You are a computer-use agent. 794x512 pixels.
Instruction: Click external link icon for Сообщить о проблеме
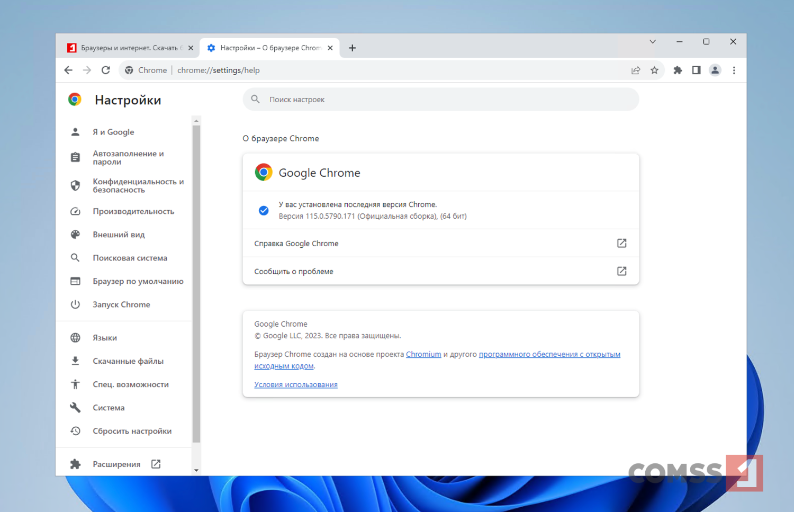(x=621, y=271)
